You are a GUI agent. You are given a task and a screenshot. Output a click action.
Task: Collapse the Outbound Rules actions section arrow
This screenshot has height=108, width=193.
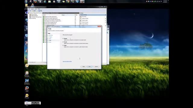click(x=105, y=15)
